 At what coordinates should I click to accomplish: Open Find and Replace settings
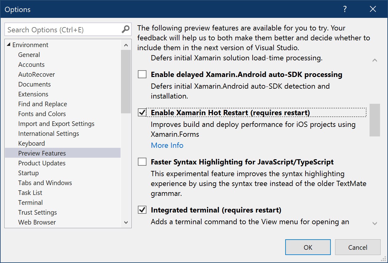point(42,104)
